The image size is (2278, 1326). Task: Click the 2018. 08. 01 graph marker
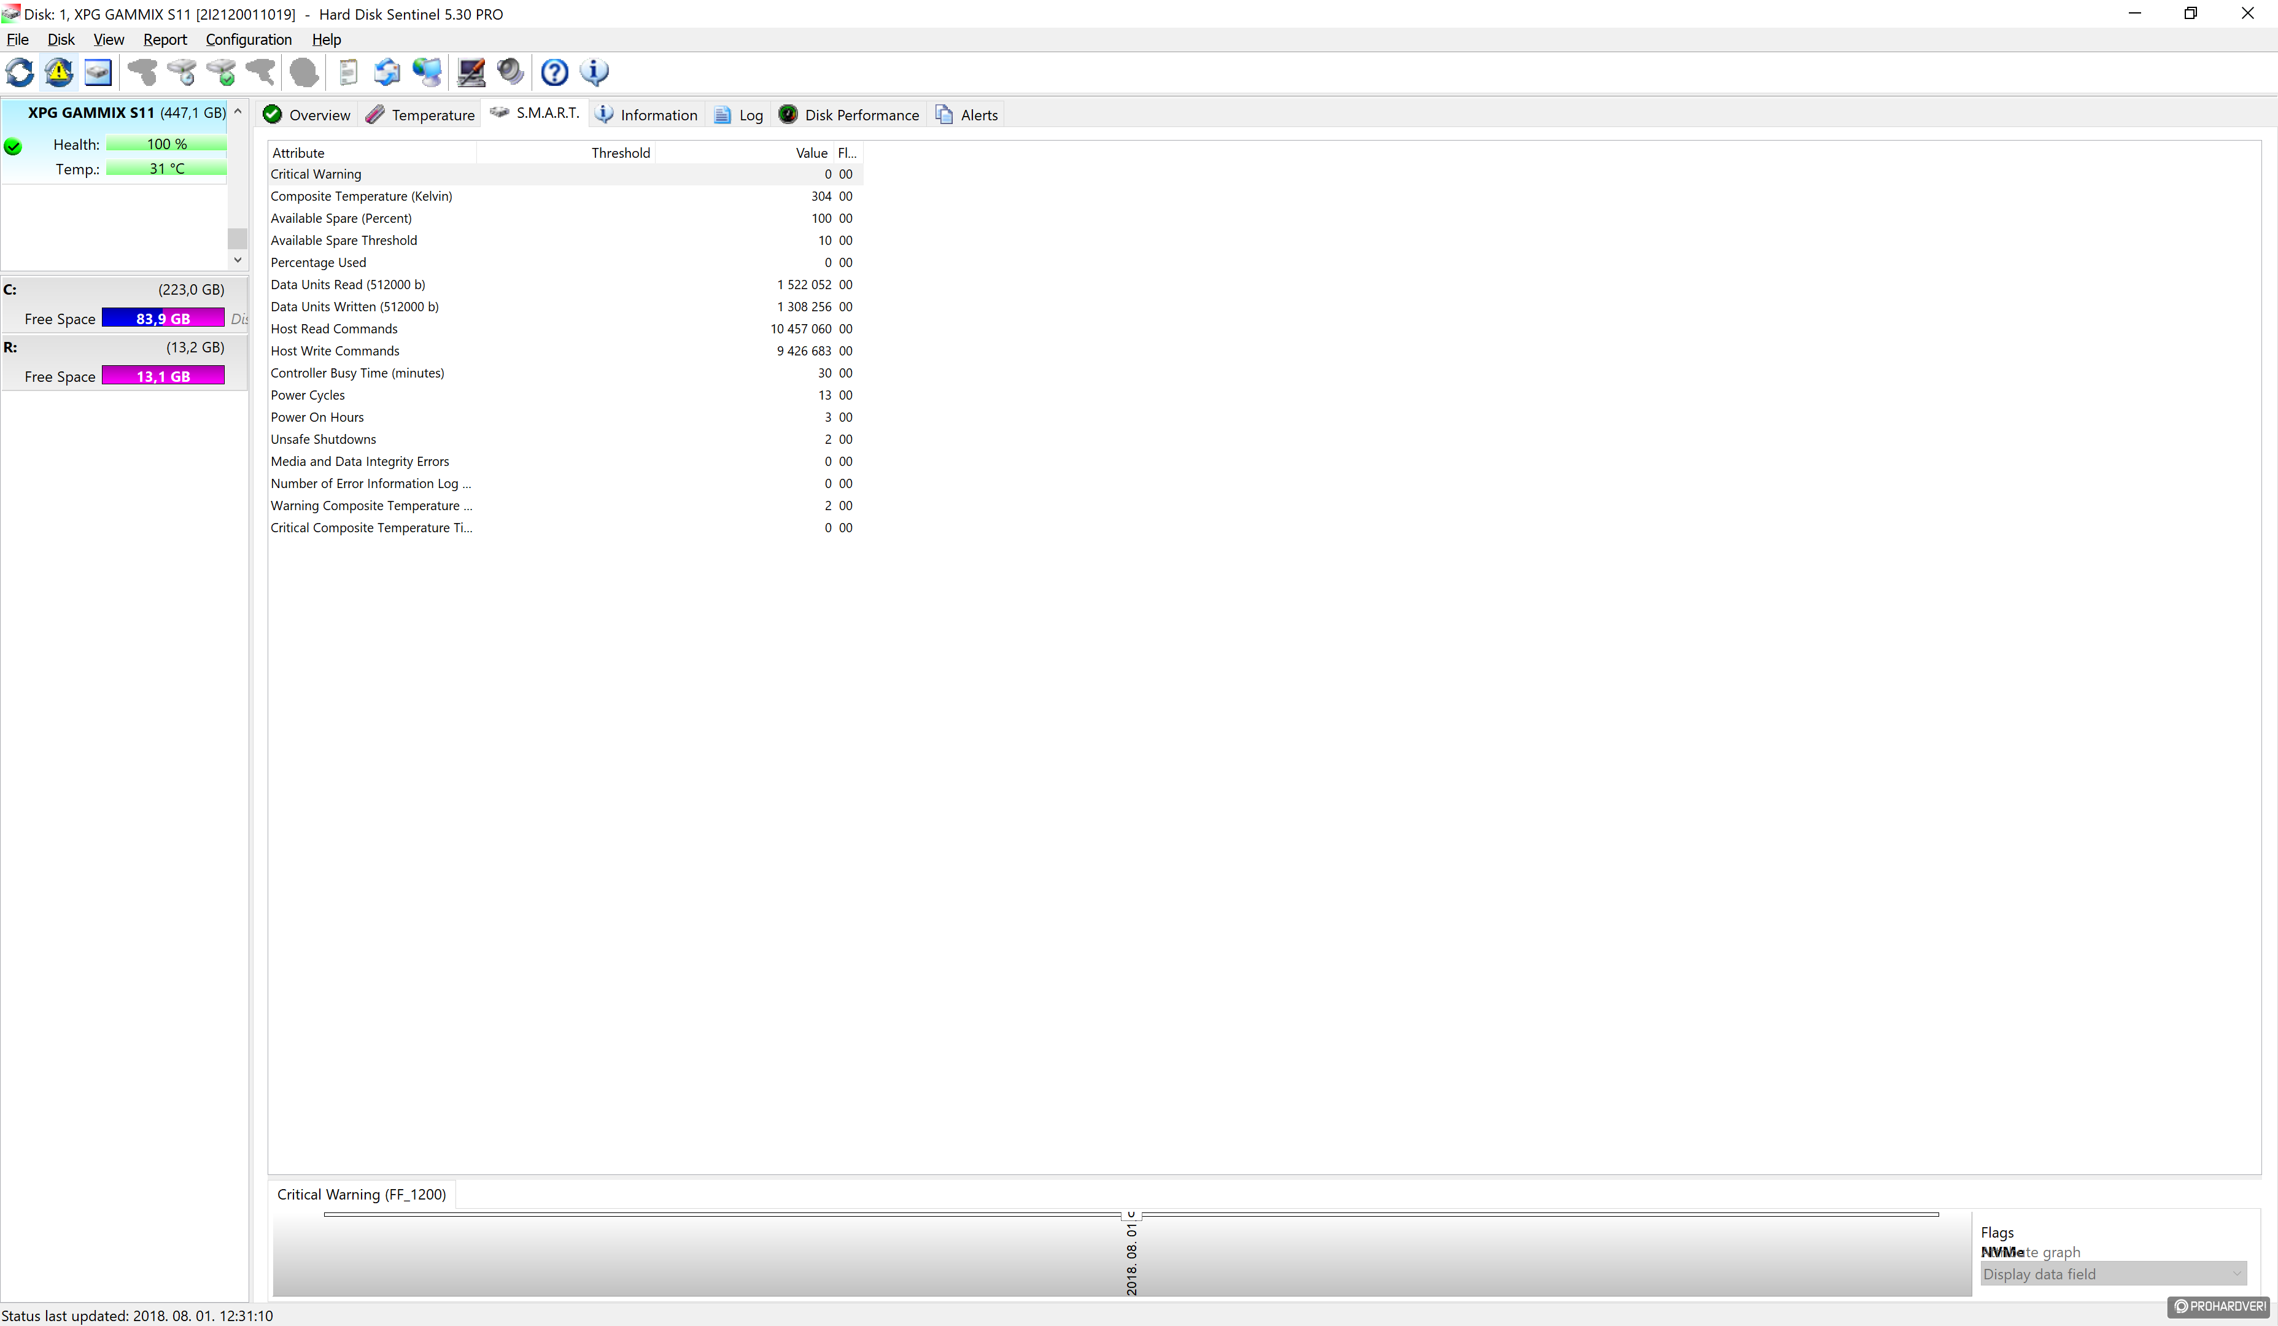point(1132,1259)
